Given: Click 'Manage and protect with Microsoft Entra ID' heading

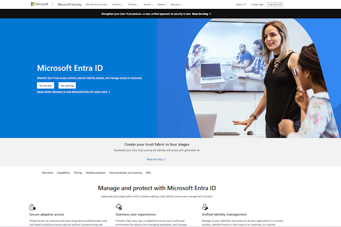Looking at the screenshot, I should pyautogui.click(x=157, y=188).
